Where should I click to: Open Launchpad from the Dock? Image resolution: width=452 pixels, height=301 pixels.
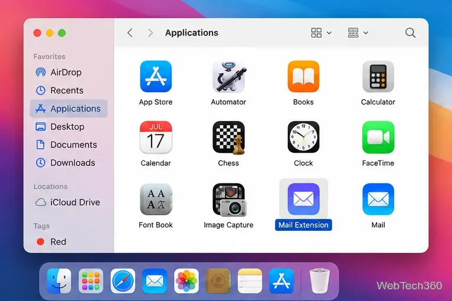click(91, 281)
